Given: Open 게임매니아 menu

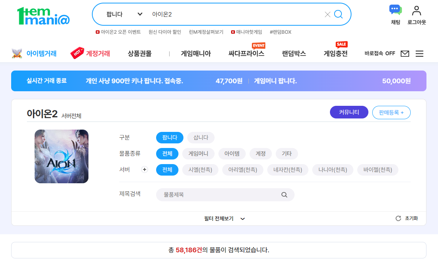Looking at the screenshot, I should point(196,54).
